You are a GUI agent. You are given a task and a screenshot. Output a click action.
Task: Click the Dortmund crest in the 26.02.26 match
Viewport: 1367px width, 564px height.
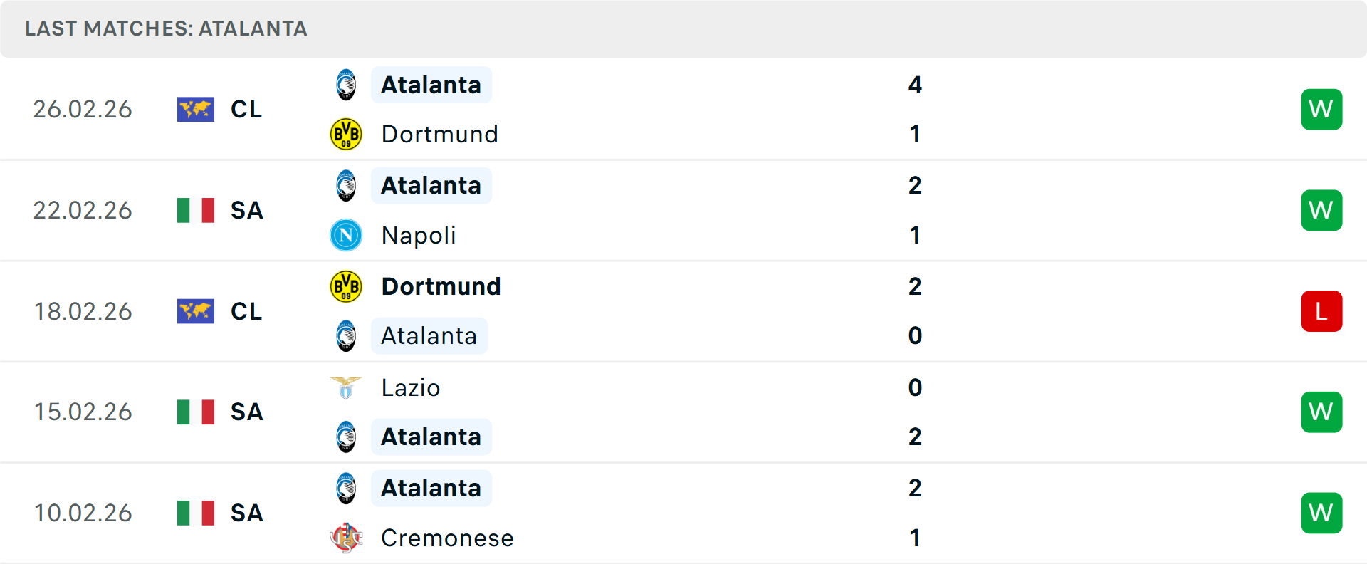coord(346,134)
